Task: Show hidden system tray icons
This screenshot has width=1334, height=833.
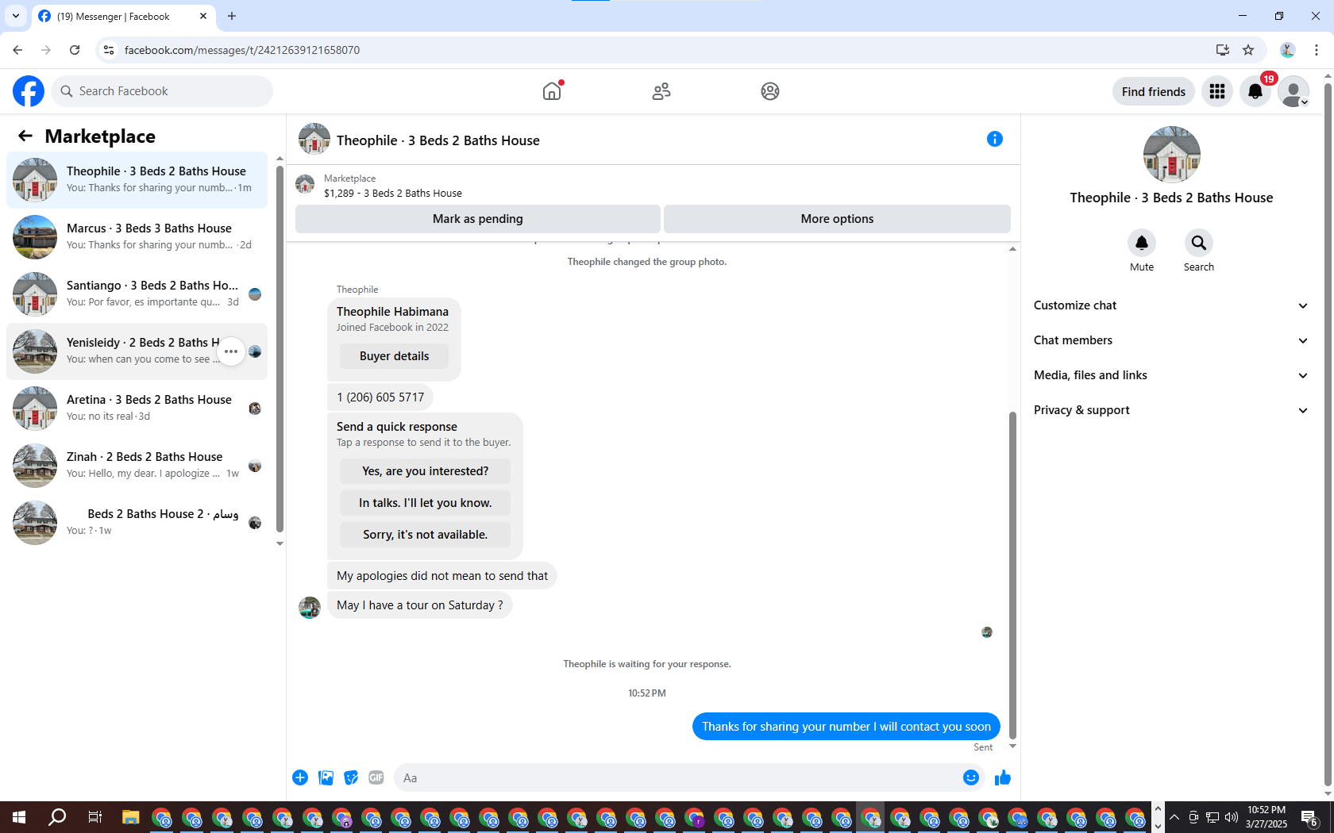Action: (1174, 817)
